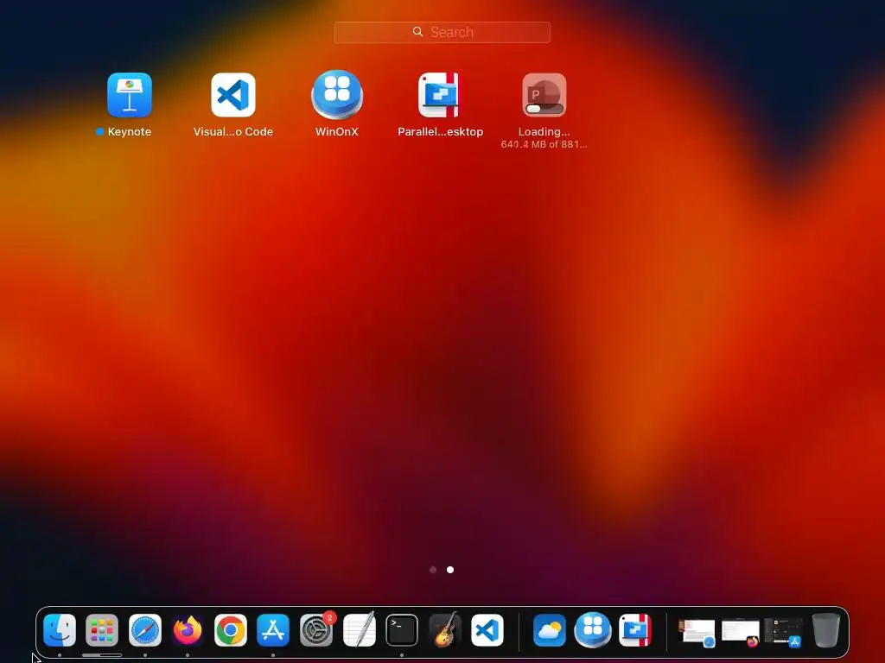The height and width of the screenshot is (663, 885).
Task: Open the Trash in the Dock
Action: pos(825,629)
